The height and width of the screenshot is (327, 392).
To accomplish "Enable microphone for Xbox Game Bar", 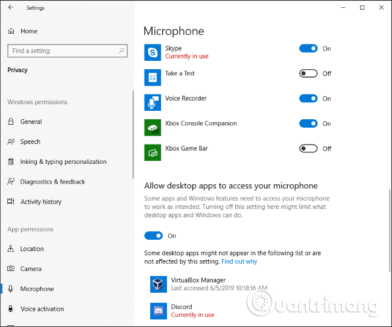I will (308, 149).
